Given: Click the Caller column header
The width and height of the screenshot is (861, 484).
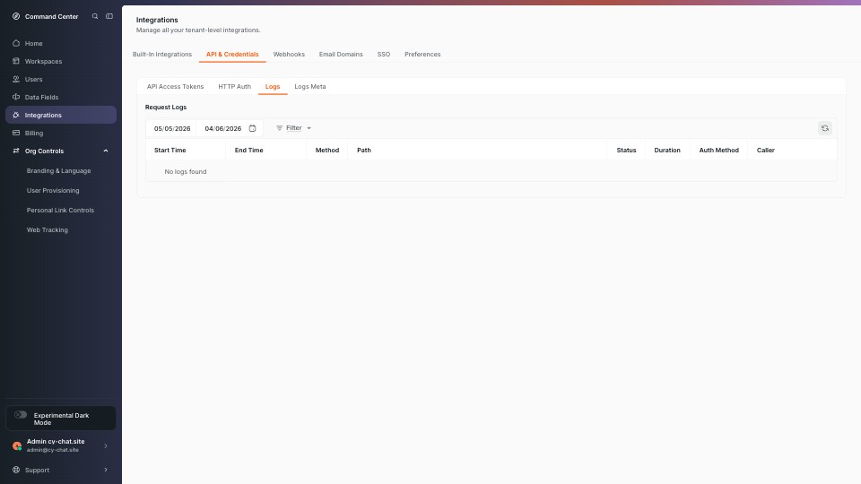Looking at the screenshot, I should 765,150.
